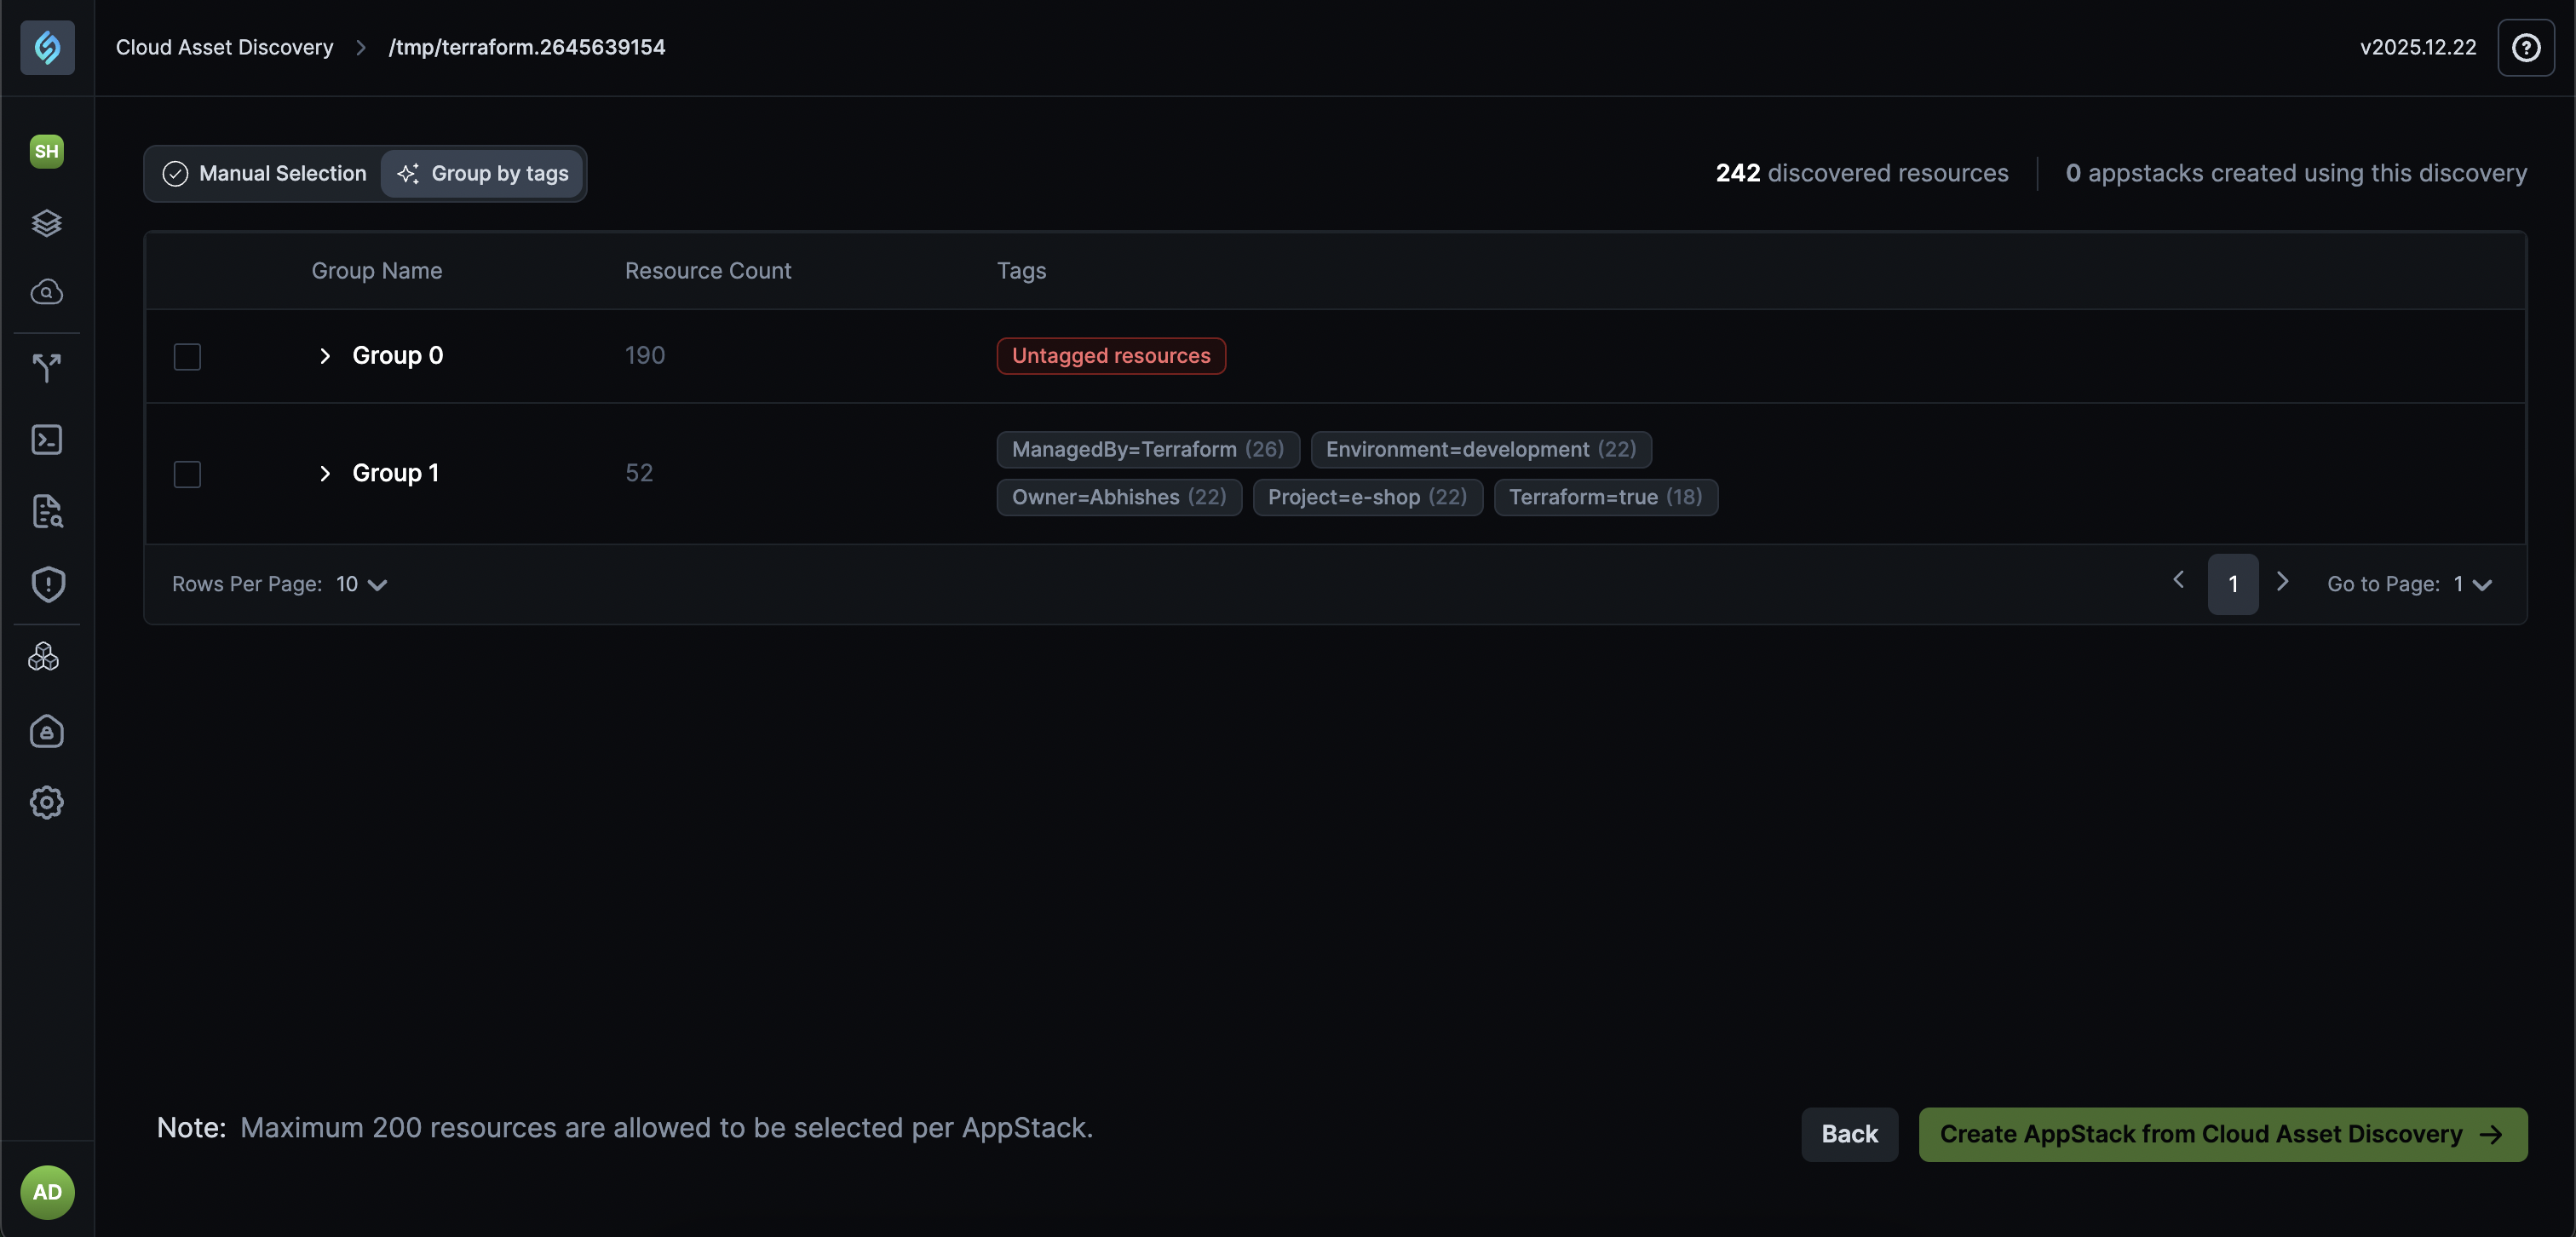The width and height of the screenshot is (2576, 1237).
Task: Open the terminal console sidebar icon
Action: (47, 440)
